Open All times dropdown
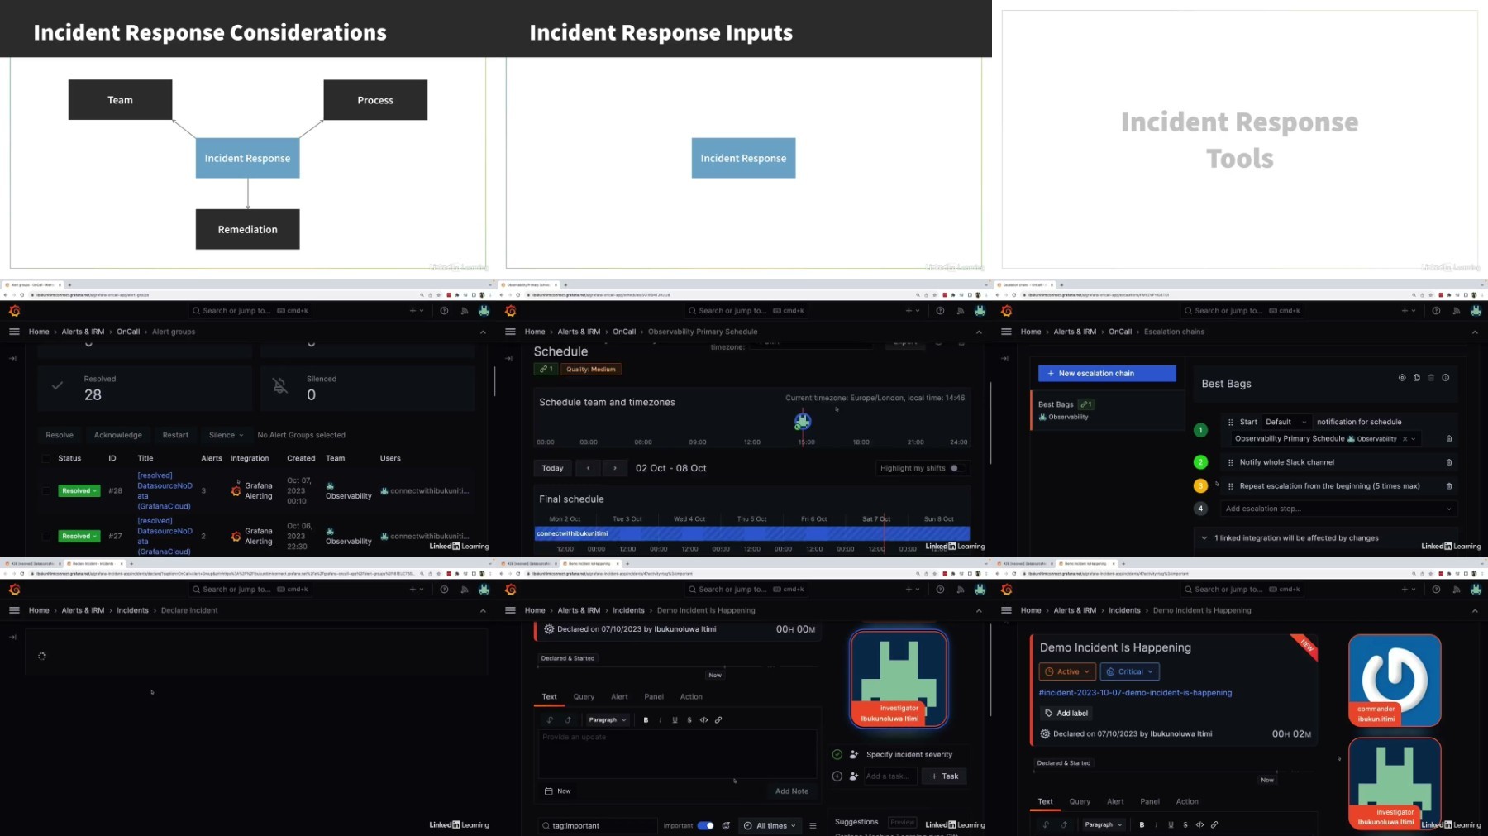Image resolution: width=1488 pixels, height=836 pixels. [770, 825]
